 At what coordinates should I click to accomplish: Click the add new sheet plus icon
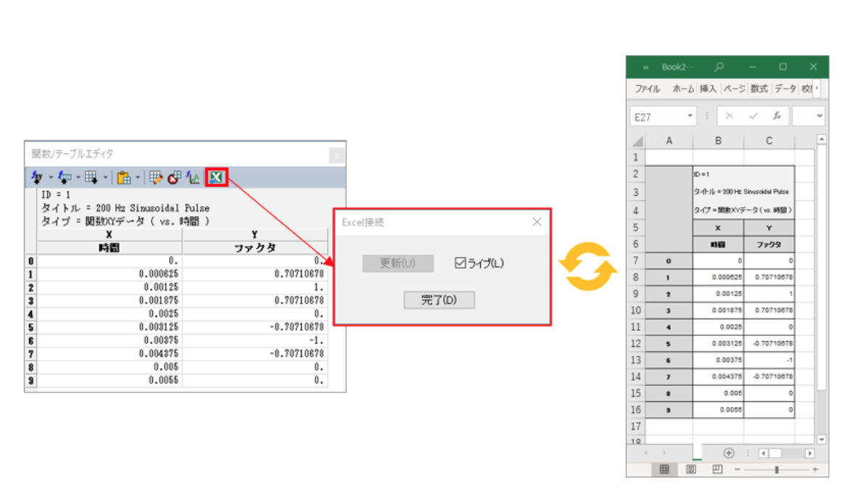[x=729, y=453]
